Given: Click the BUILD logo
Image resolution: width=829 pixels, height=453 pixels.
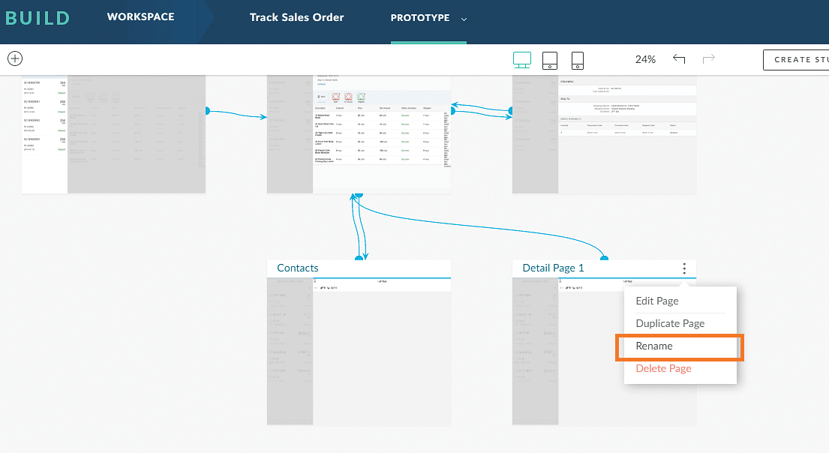Looking at the screenshot, I should click(36, 18).
